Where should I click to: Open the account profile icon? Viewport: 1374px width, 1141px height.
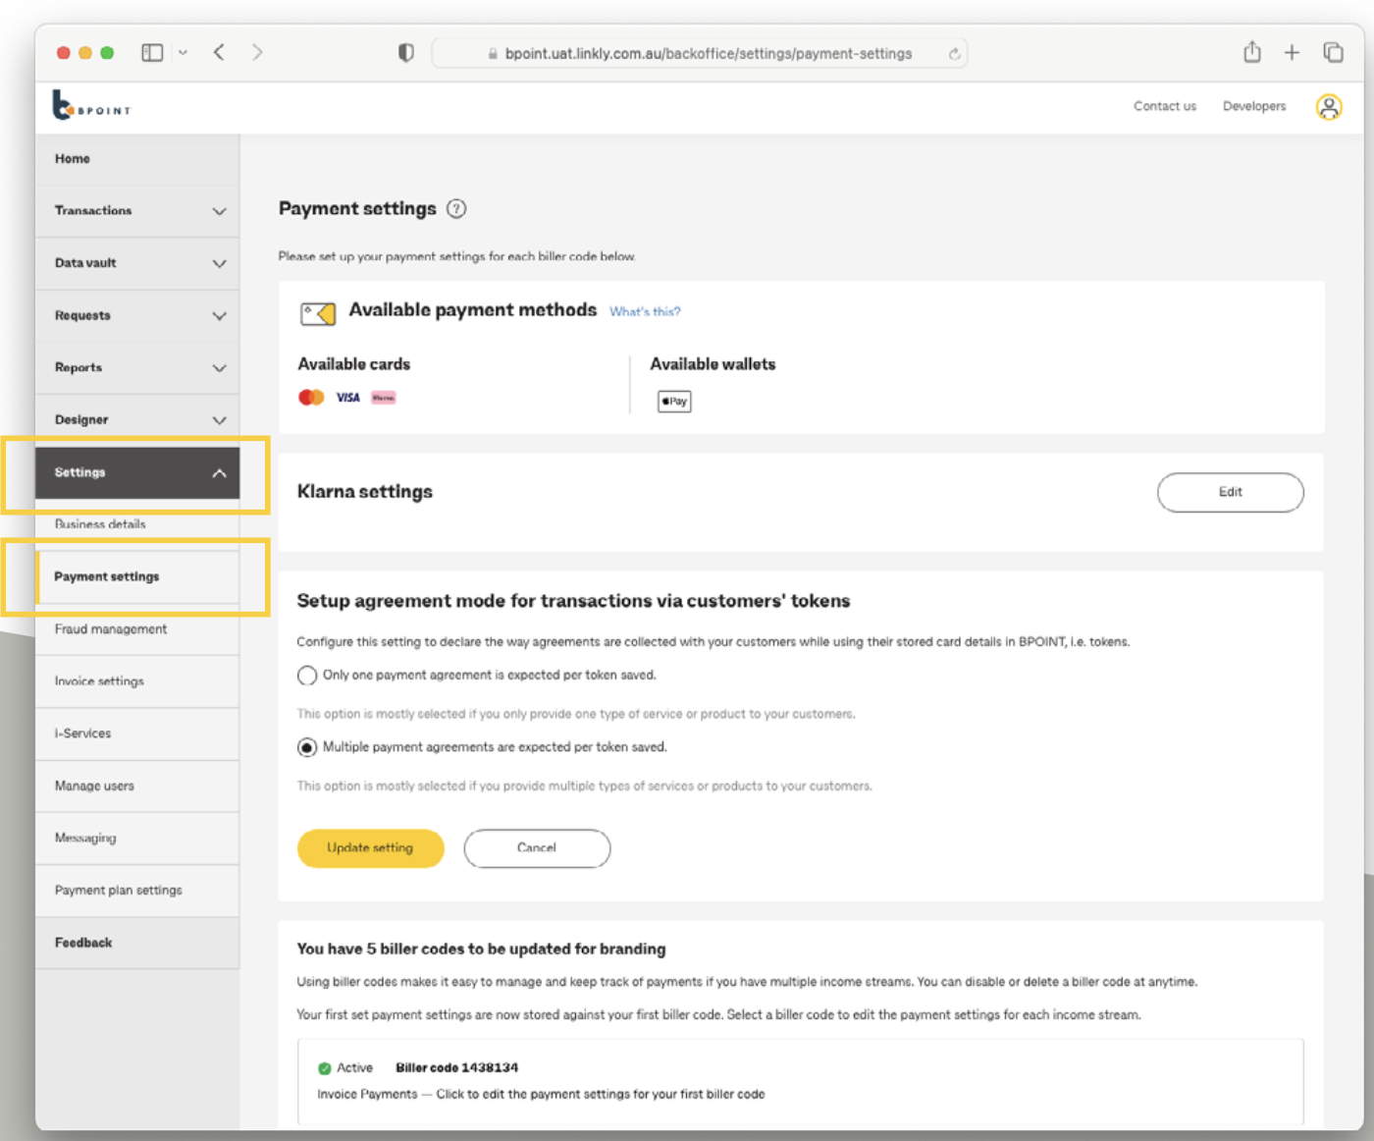point(1330,106)
